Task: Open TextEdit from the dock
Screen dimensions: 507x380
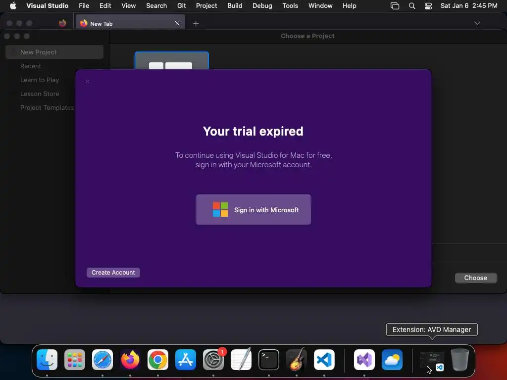Action: 241,359
